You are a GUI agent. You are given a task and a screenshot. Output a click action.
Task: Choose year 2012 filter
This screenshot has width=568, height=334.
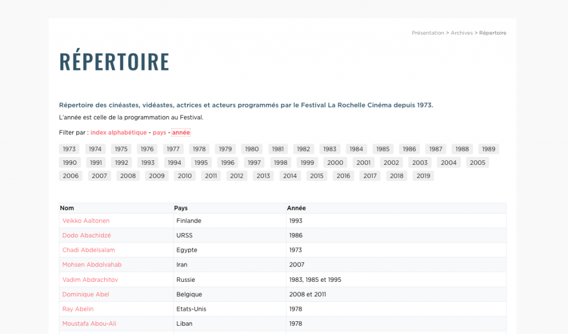click(x=237, y=176)
